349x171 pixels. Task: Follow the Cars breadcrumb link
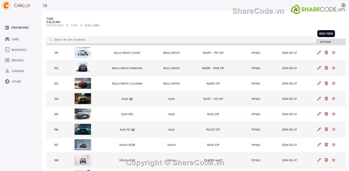coord(74,25)
